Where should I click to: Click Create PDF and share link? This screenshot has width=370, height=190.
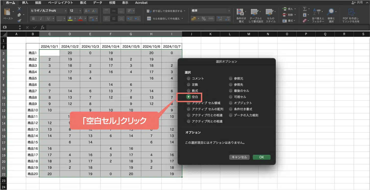[x=351, y=16]
